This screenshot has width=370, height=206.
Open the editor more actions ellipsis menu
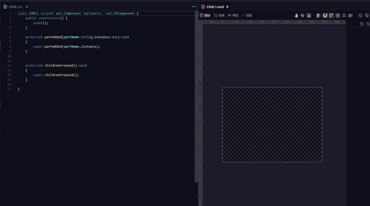click(x=194, y=6)
